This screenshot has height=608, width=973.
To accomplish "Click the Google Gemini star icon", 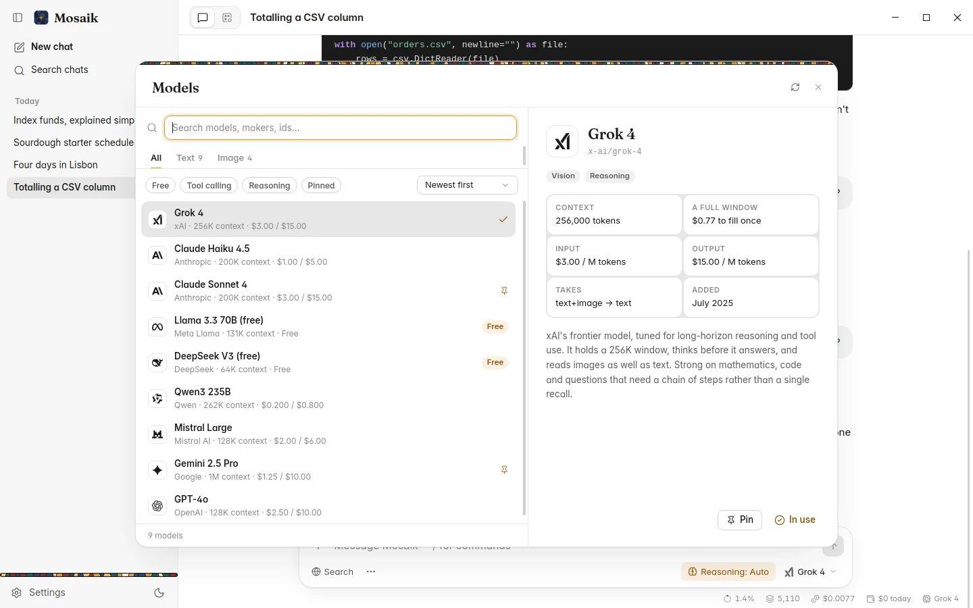I will point(157,470).
